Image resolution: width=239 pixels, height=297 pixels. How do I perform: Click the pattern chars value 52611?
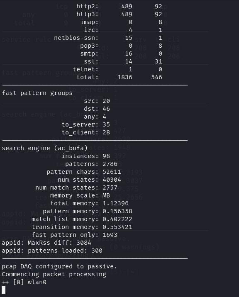[x=112, y=172]
